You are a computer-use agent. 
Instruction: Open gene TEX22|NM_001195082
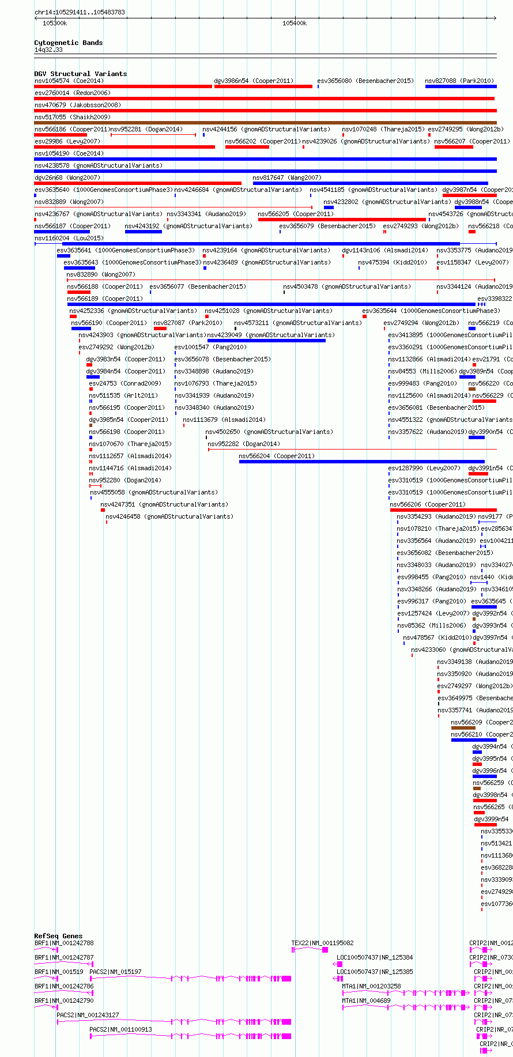[310, 949]
